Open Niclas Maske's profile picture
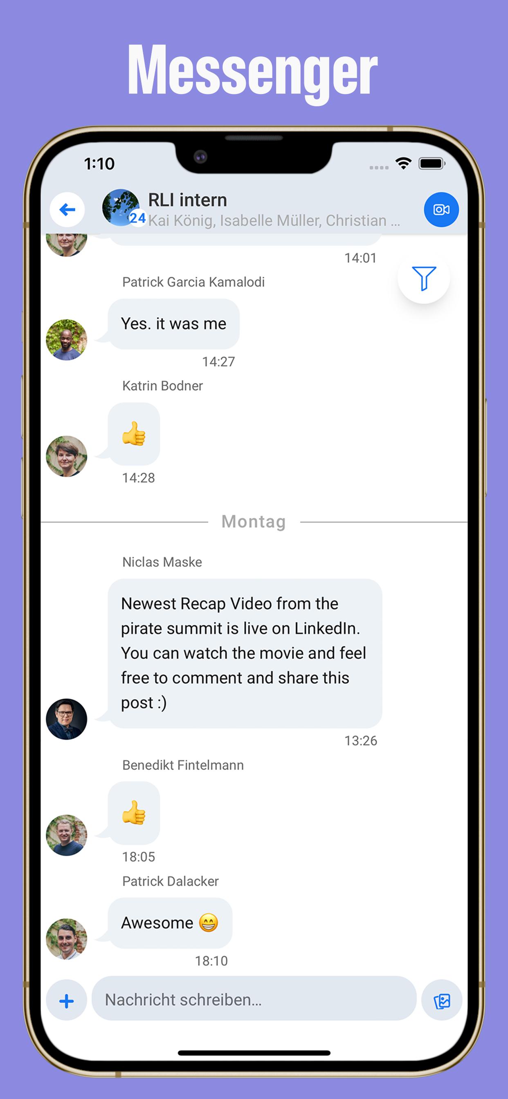The height and width of the screenshot is (1099, 508). coord(67,719)
